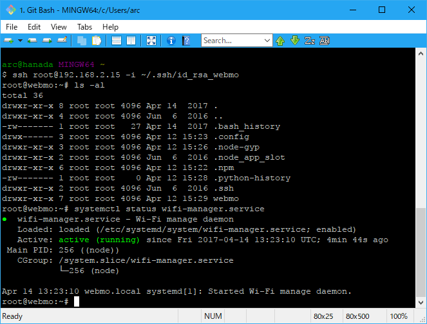The width and height of the screenshot is (427, 324).
Task: Expand the Search history dropdown
Action: click(x=268, y=41)
